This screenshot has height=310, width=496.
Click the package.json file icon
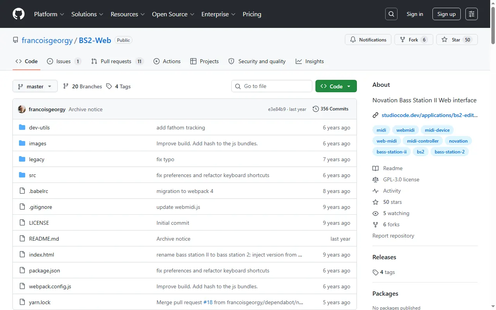coord(22,270)
